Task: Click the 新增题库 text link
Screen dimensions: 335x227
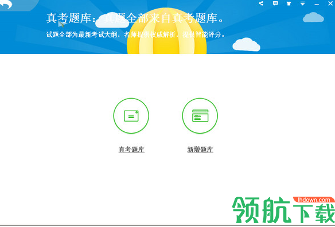Action: (x=200, y=149)
